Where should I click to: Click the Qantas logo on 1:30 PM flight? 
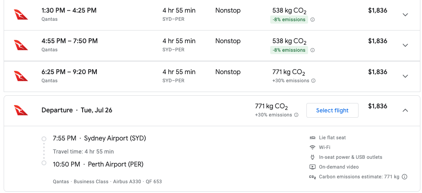[x=21, y=14]
